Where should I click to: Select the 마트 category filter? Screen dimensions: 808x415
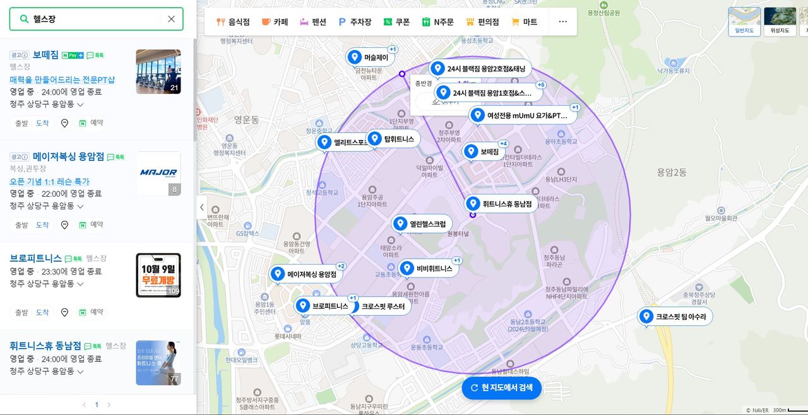tap(524, 21)
